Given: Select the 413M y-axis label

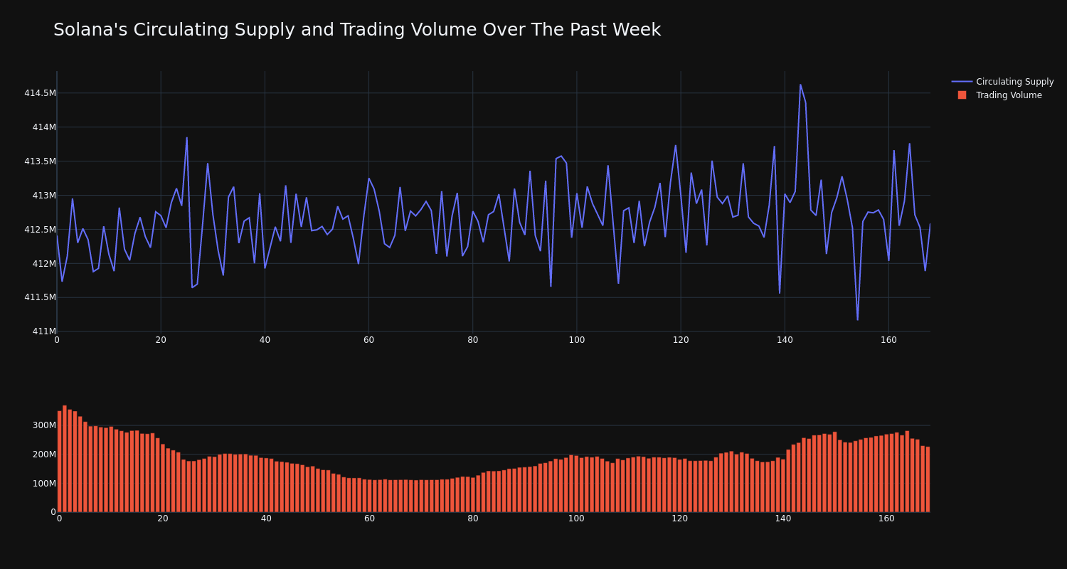Looking at the screenshot, I should [x=44, y=196].
